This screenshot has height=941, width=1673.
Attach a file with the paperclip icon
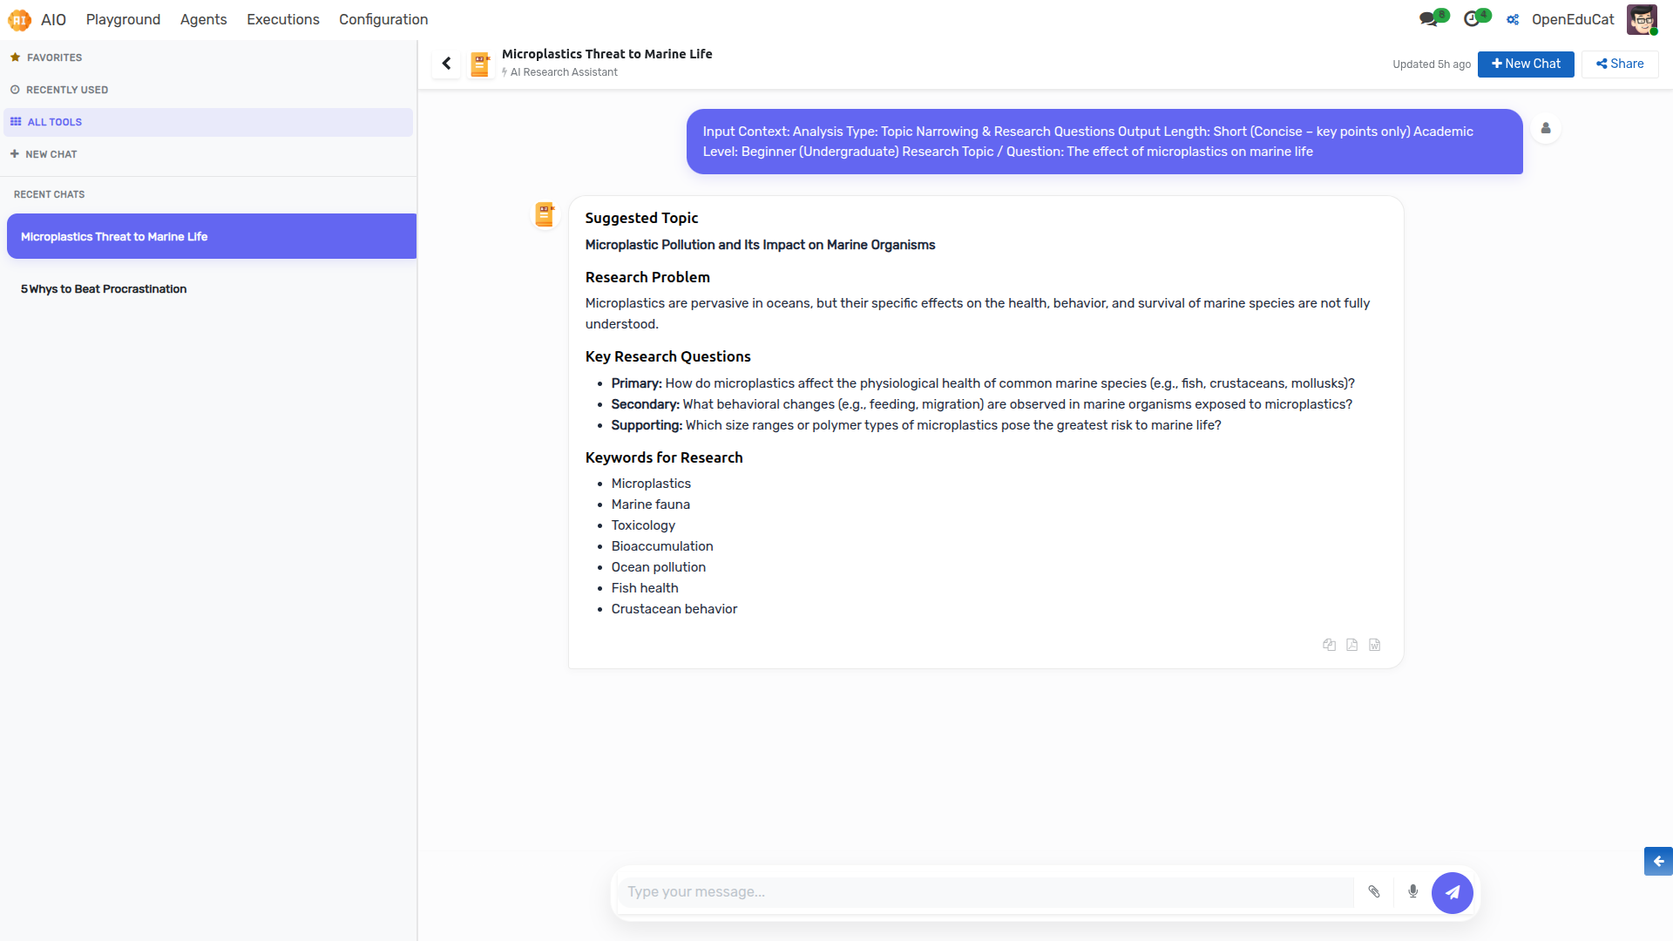1374,891
